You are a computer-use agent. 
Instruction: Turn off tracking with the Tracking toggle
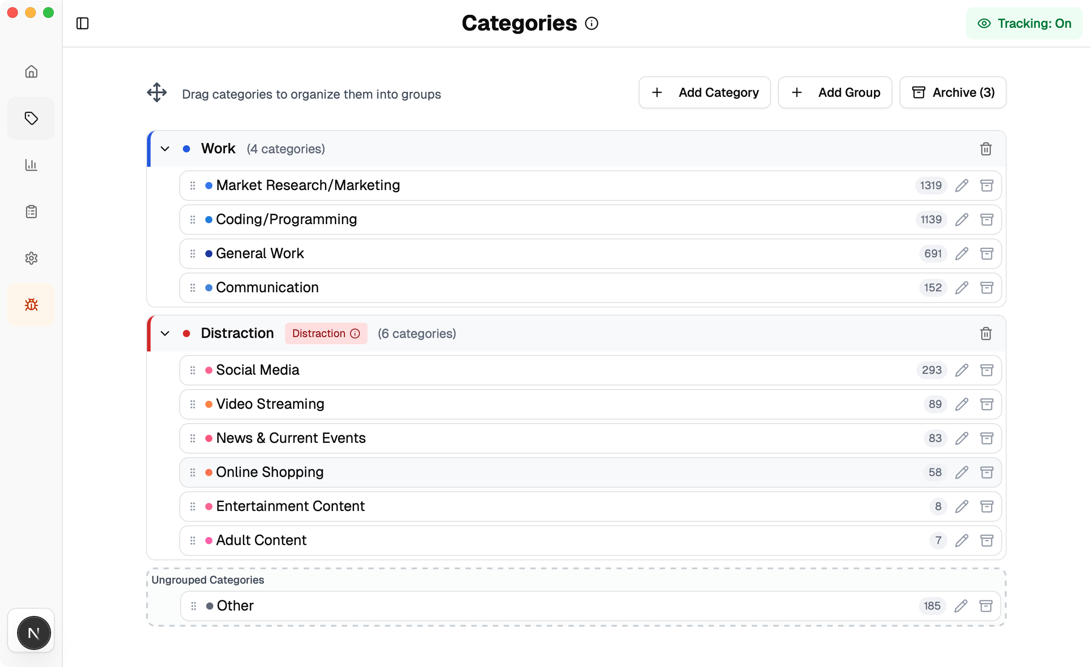[x=1025, y=23]
